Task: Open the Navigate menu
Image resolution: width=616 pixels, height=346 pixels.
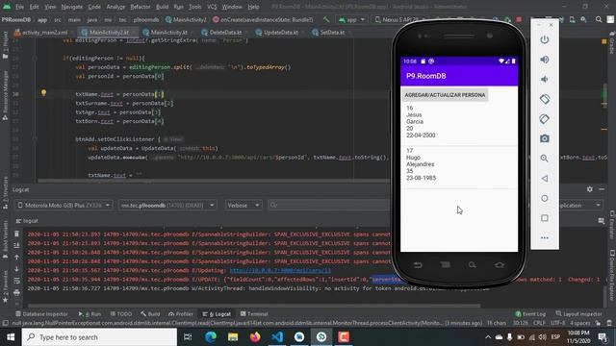Action: [x=72, y=7]
